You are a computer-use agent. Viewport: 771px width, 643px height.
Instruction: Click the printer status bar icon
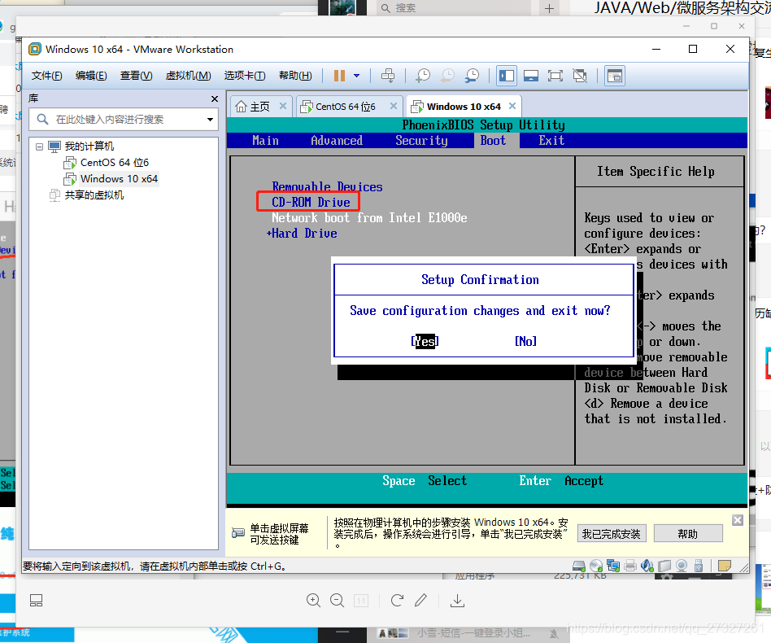(629, 566)
